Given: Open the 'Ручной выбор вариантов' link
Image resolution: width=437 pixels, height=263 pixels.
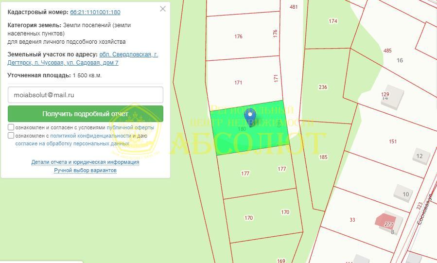Looking at the screenshot, I should [x=85, y=170].
